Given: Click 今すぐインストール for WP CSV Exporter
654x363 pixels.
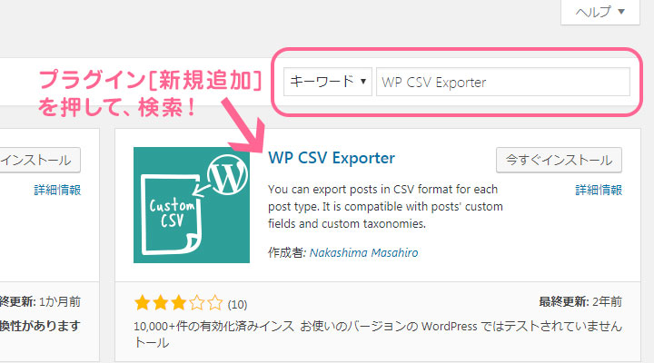Looking at the screenshot, I should (559, 160).
